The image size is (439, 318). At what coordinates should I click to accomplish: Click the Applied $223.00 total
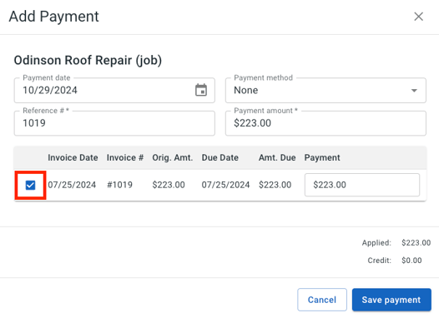pos(416,242)
